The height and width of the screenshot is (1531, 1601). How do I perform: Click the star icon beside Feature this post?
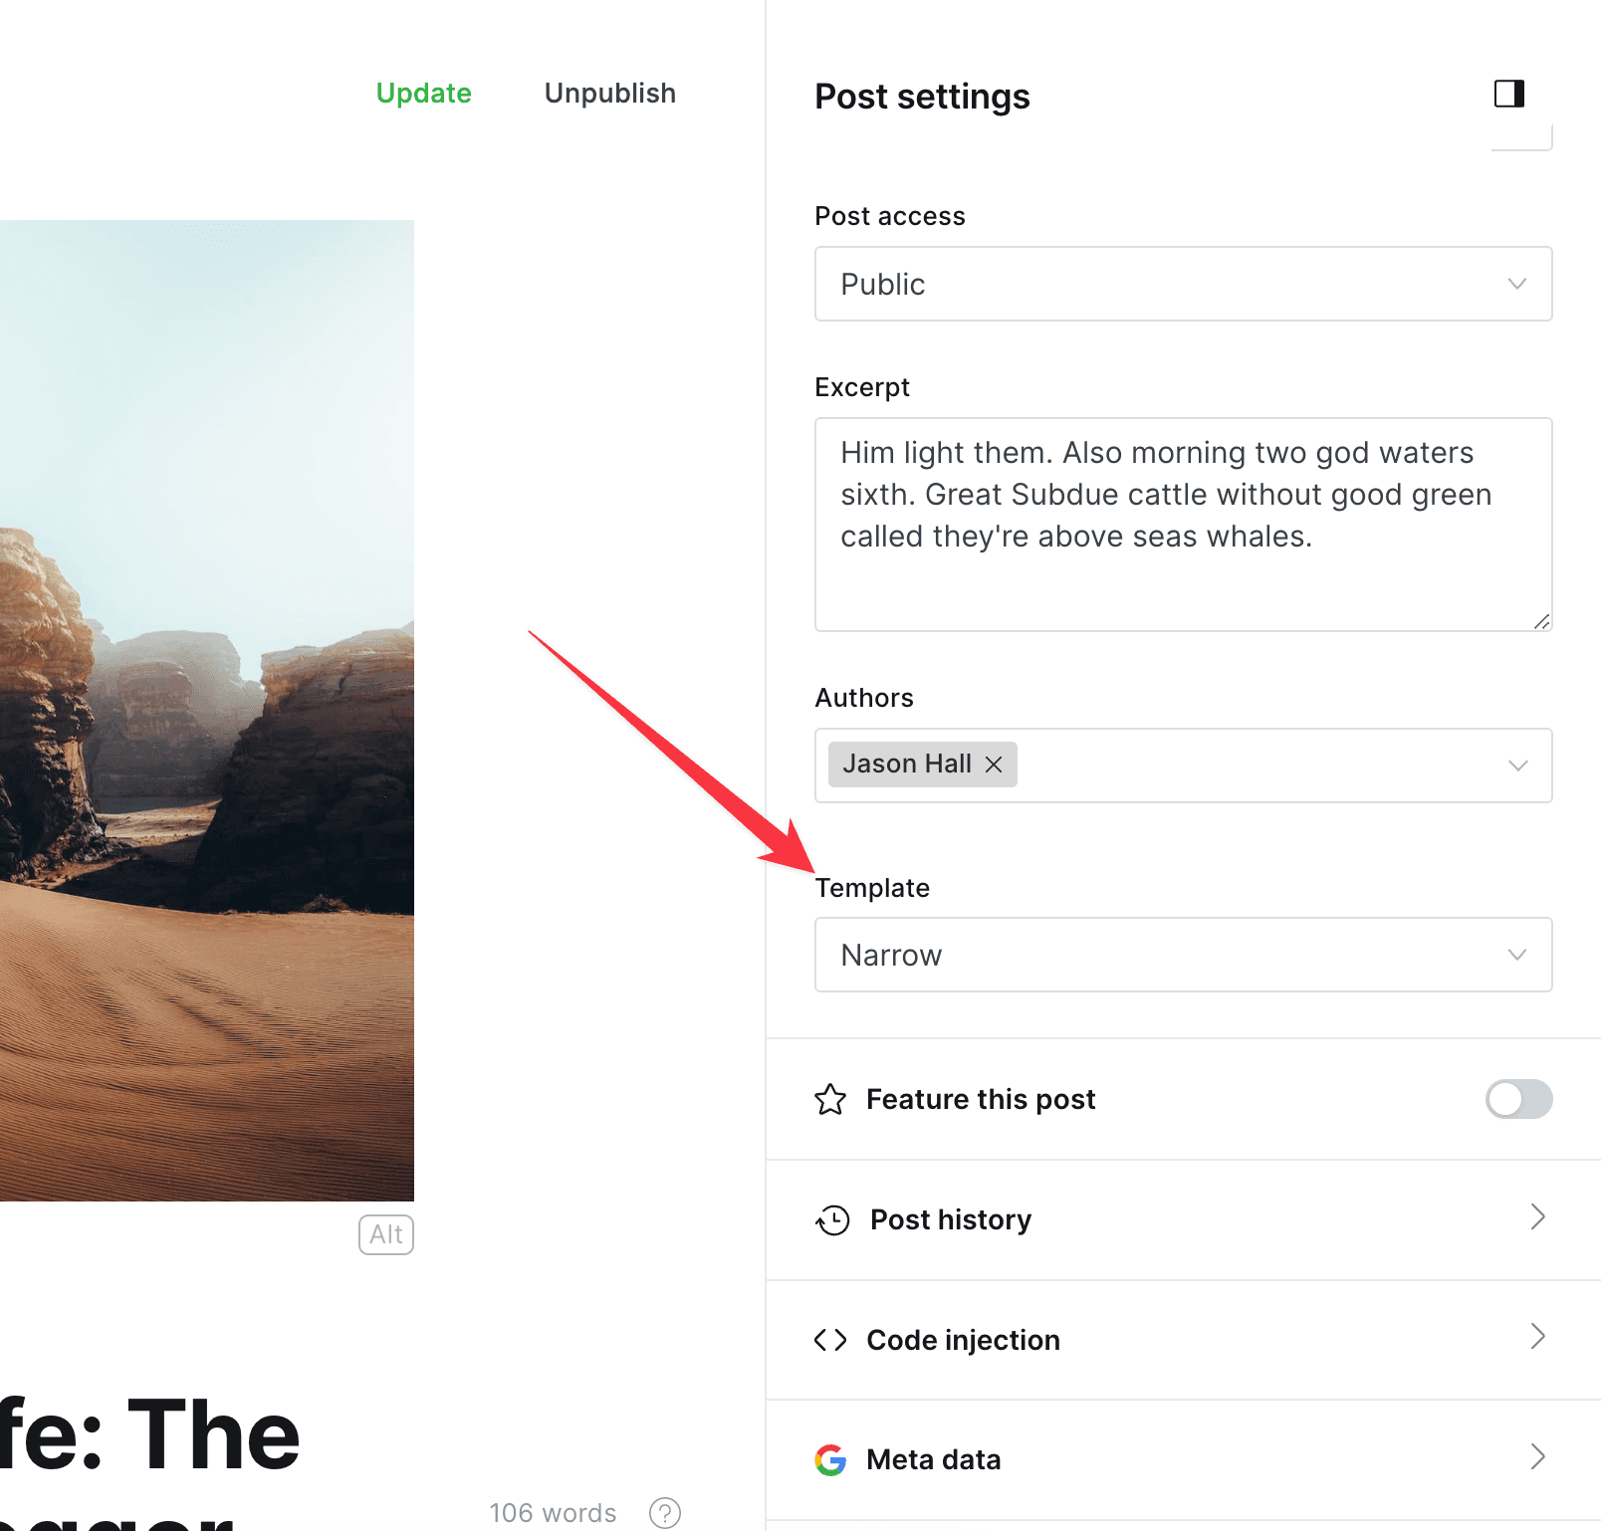click(x=830, y=1099)
